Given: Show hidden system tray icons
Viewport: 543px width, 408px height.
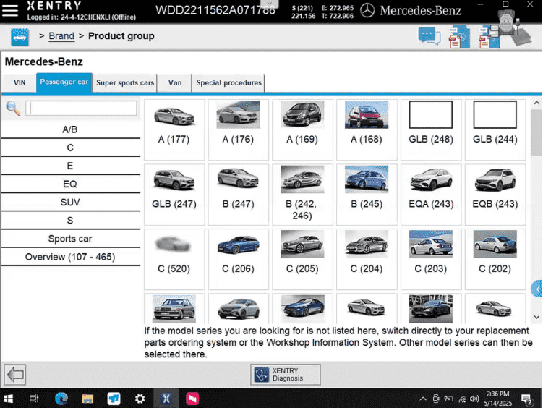Looking at the screenshot, I should [x=423, y=399].
